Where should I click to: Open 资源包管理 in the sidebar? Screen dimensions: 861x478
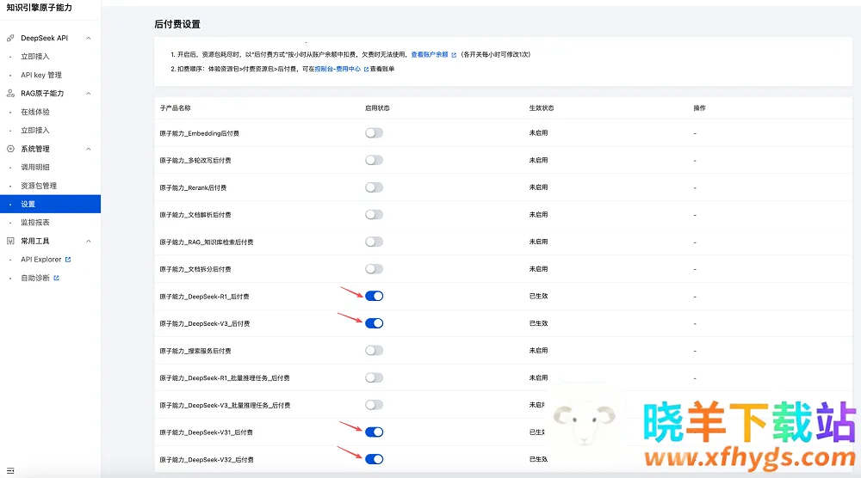39,186
